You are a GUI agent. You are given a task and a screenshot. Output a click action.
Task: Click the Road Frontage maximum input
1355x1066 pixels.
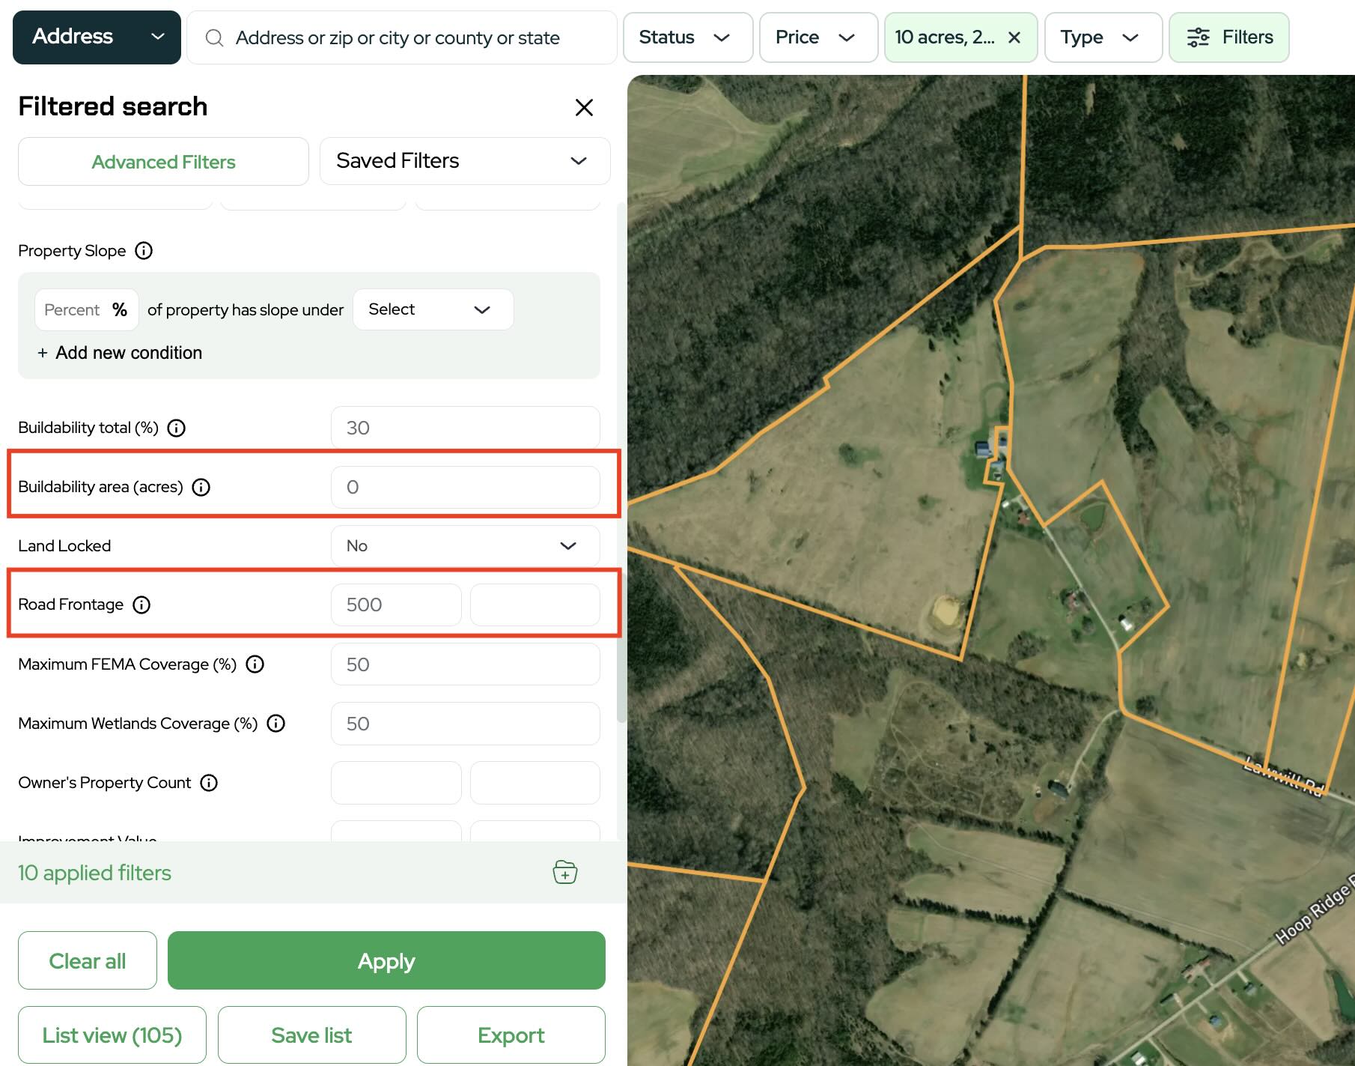[x=535, y=605]
